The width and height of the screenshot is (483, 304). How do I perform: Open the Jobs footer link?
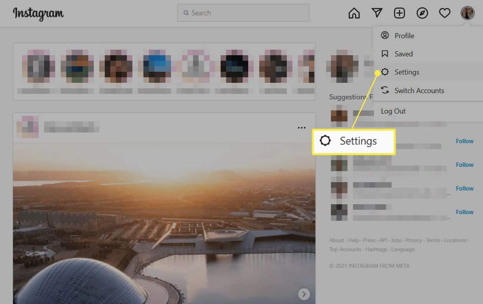pos(396,240)
